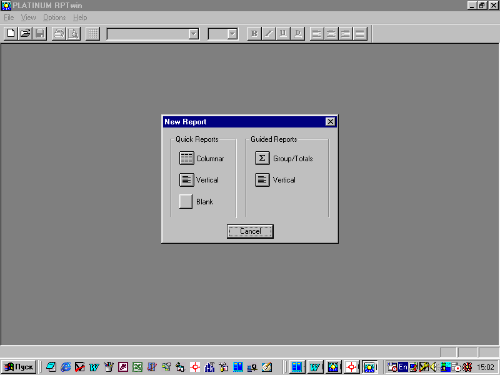The height and width of the screenshot is (375, 500).
Task: Toggle Italic formatting button
Action: pos(269,34)
